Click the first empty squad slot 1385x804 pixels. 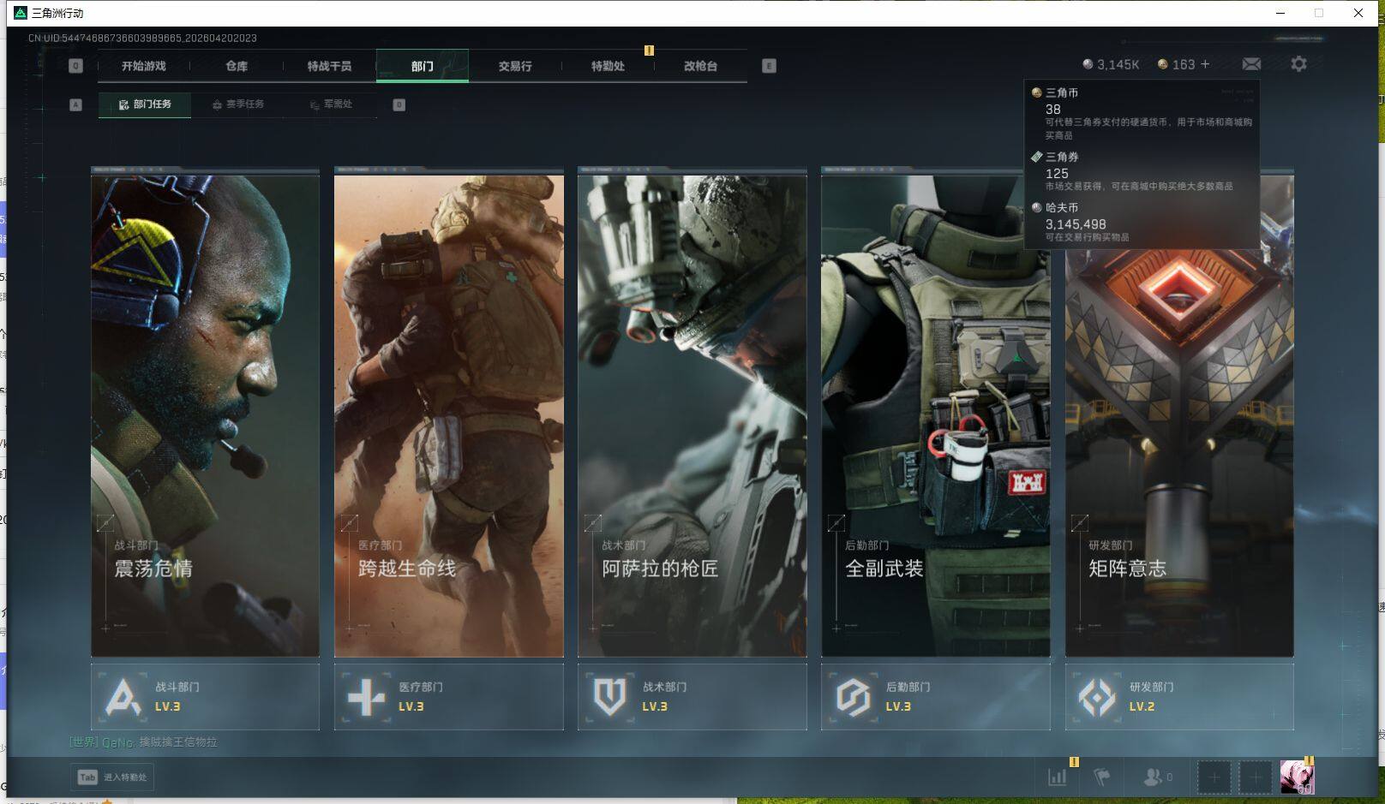pos(1214,777)
